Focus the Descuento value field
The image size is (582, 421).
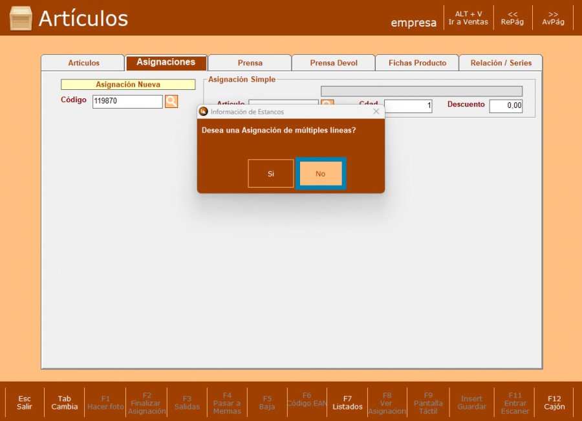pos(505,106)
